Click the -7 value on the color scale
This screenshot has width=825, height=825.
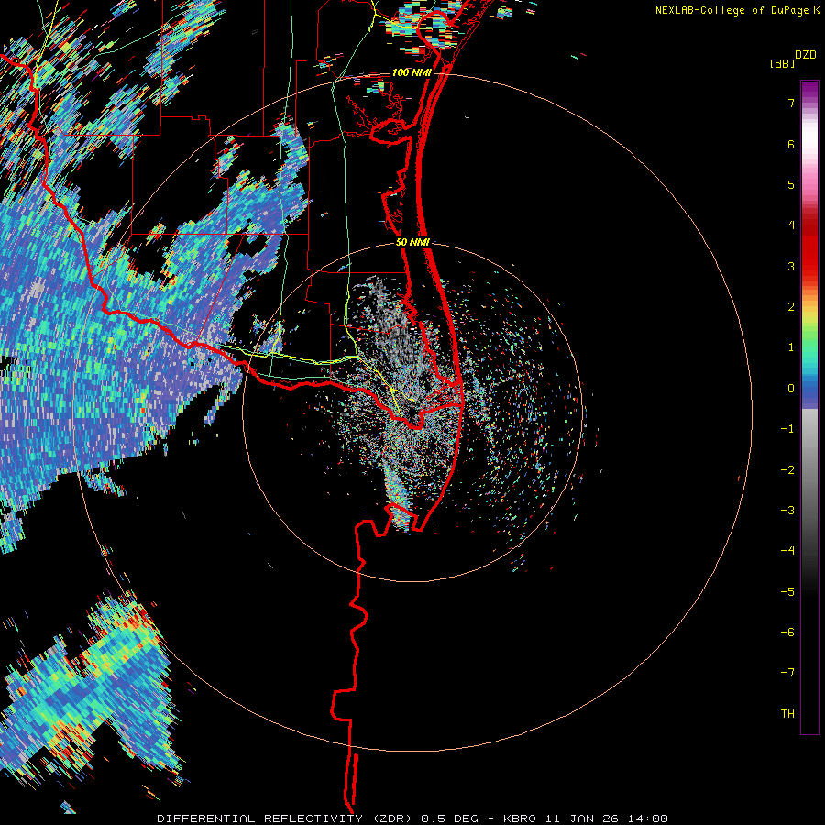tap(787, 673)
